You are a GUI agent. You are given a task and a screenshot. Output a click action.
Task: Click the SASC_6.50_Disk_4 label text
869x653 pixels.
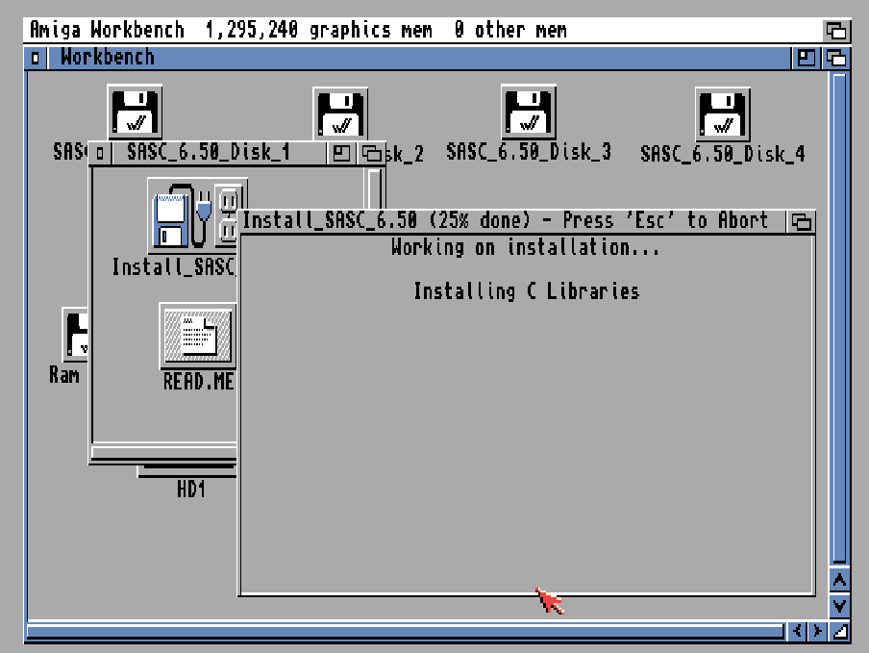(723, 154)
